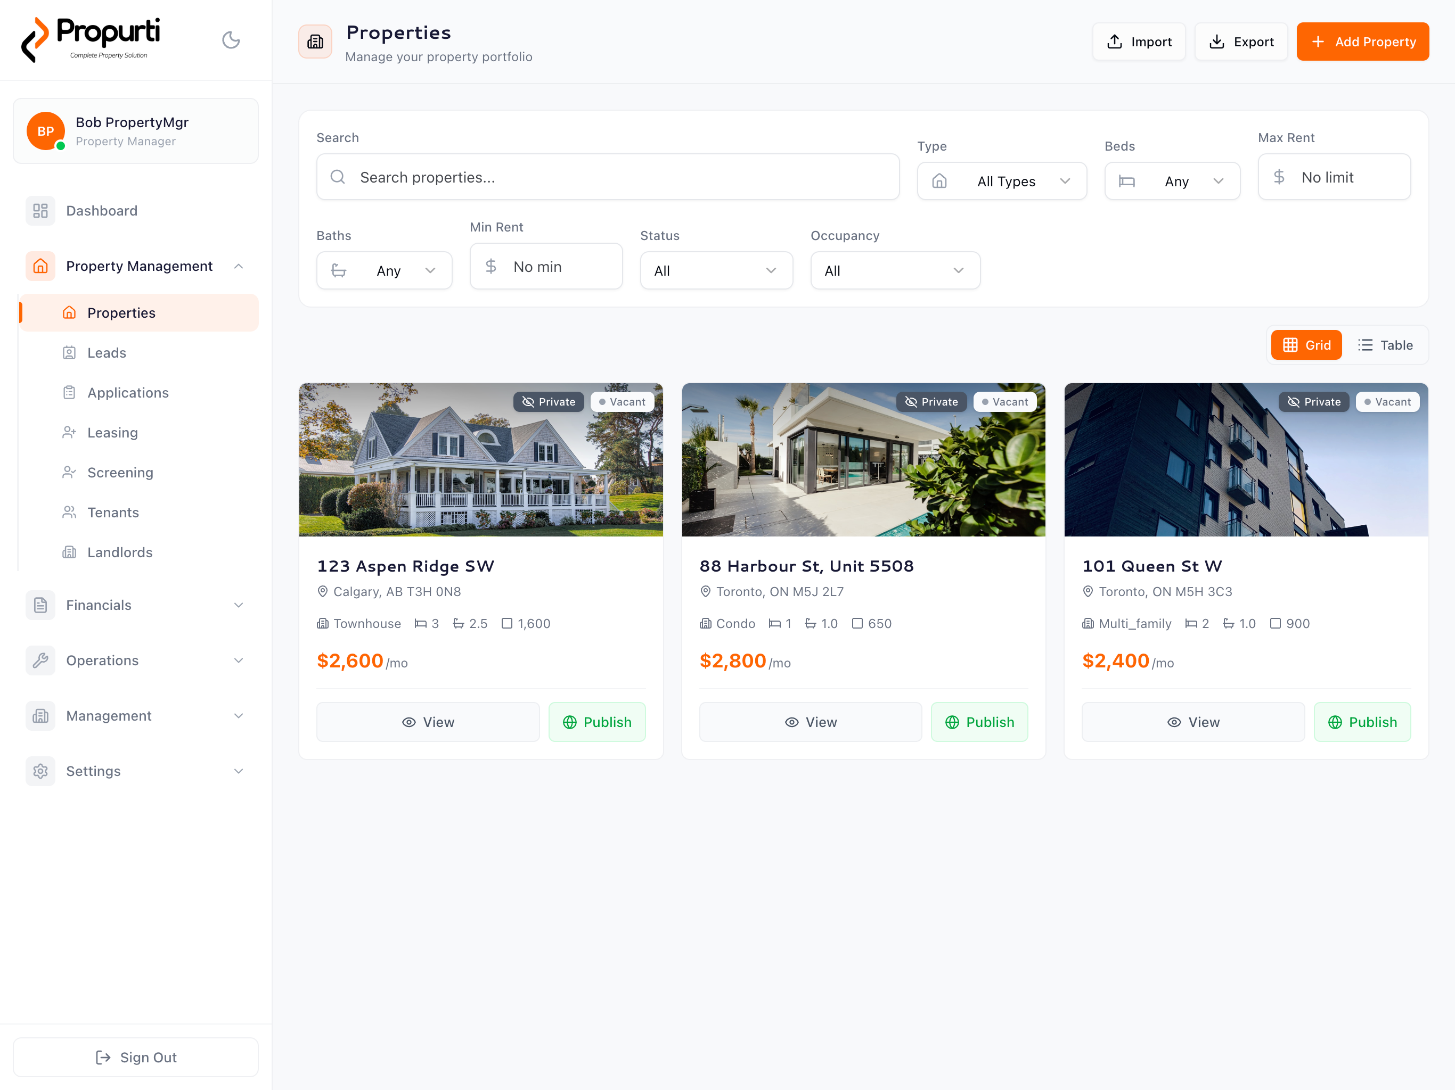Image resolution: width=1455 pixels, height=1090 pixels.
Task: Publish the 101 Queen St W listing
Action: click(x=1362, y=721)
